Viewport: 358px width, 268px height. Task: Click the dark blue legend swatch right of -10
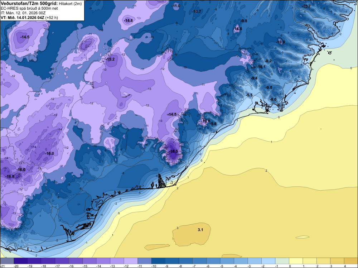[158, 261]
